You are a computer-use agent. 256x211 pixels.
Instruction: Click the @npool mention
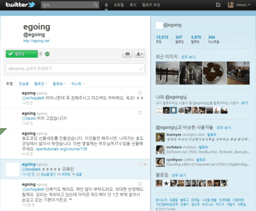29,118
